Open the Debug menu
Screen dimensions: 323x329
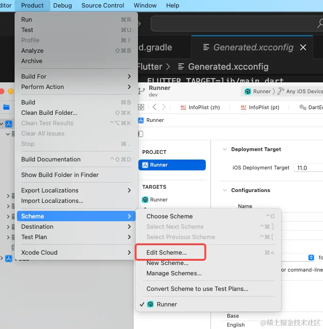[x=62, y=6]
